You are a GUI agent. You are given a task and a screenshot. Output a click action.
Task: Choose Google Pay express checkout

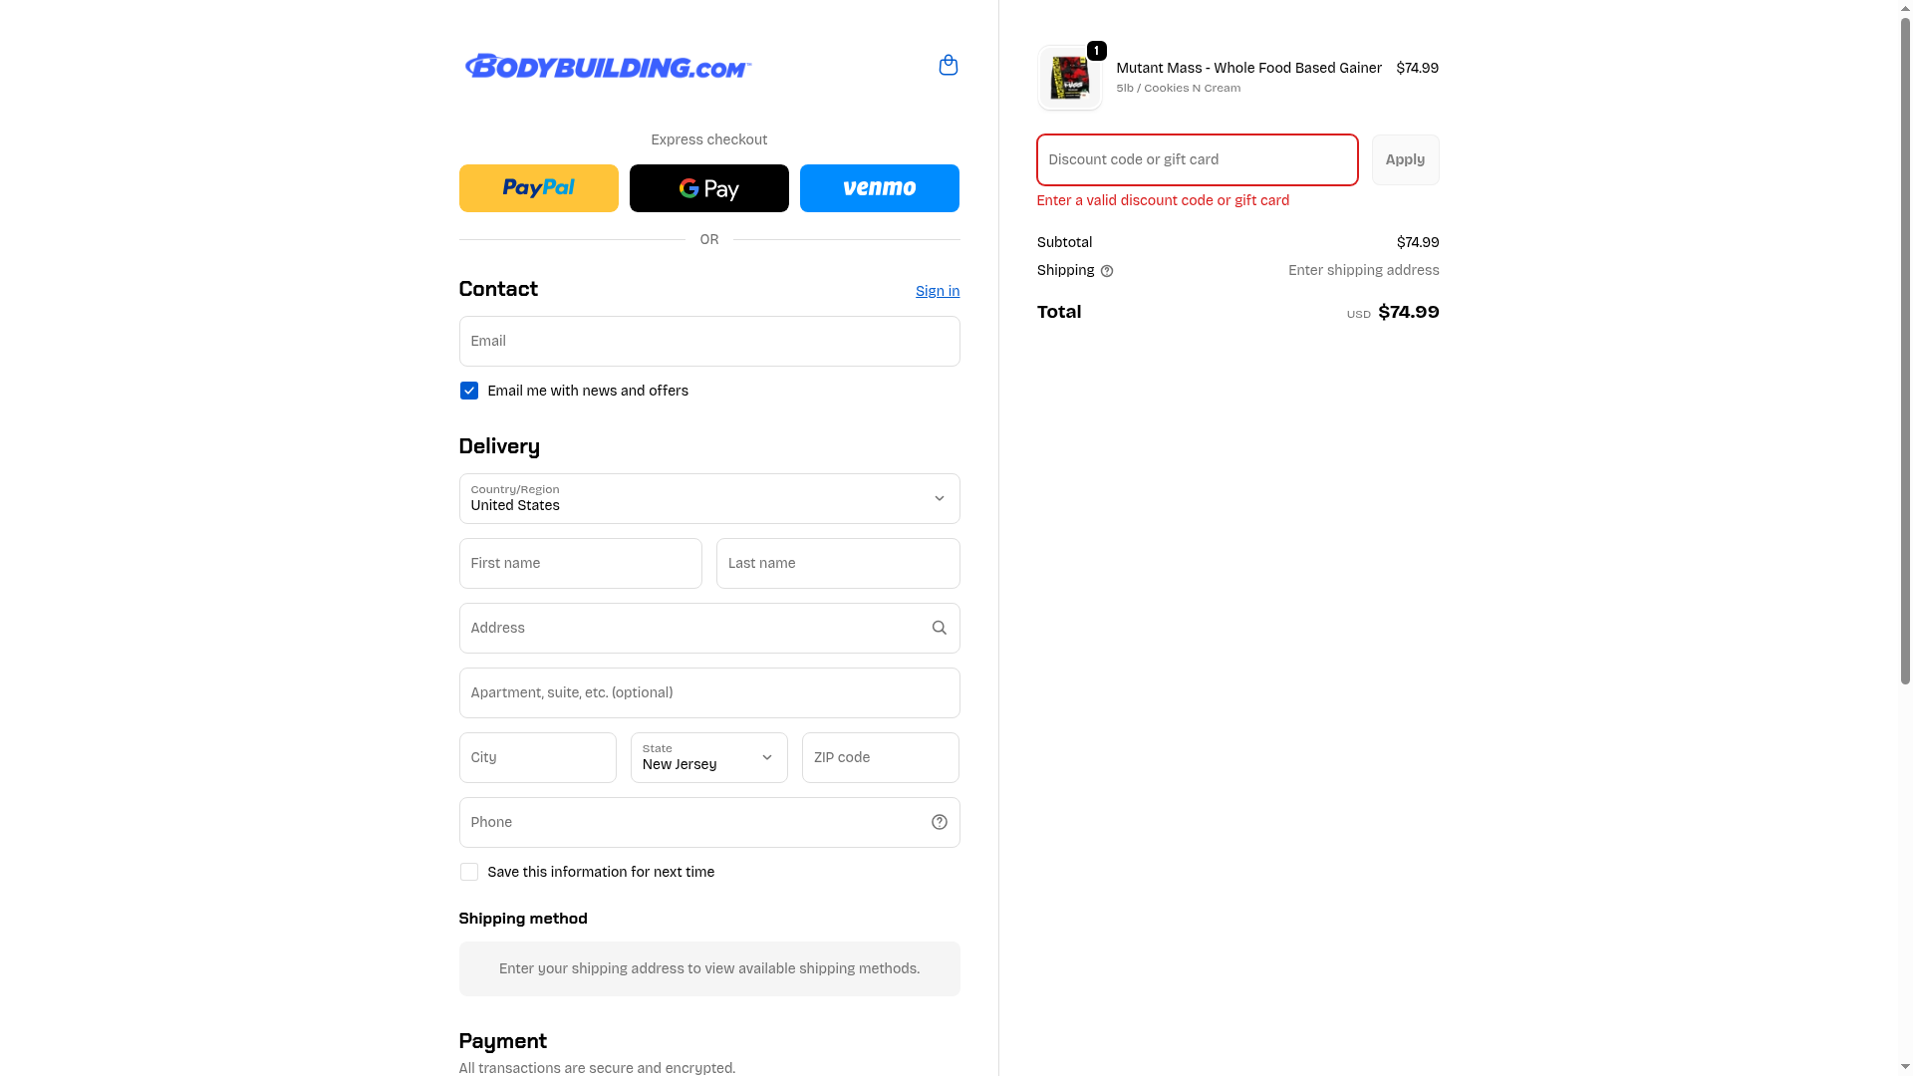point(708,188)
